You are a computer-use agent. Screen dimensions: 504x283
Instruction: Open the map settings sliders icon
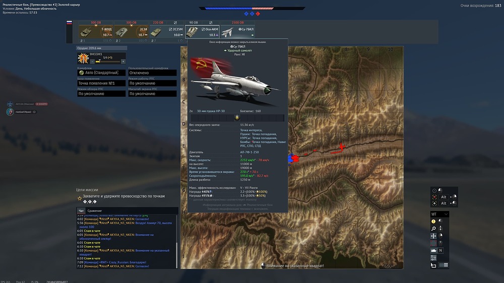(x=433, y=258)
